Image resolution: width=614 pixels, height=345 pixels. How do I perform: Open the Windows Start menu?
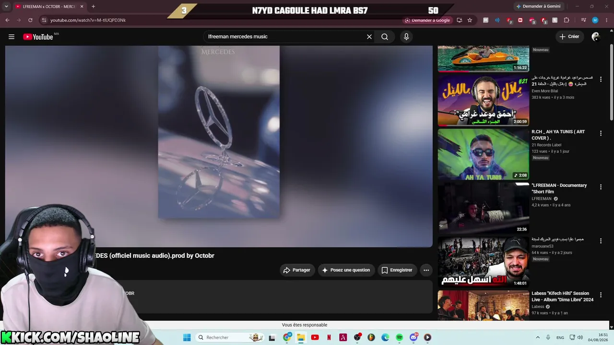click(187, 337)
